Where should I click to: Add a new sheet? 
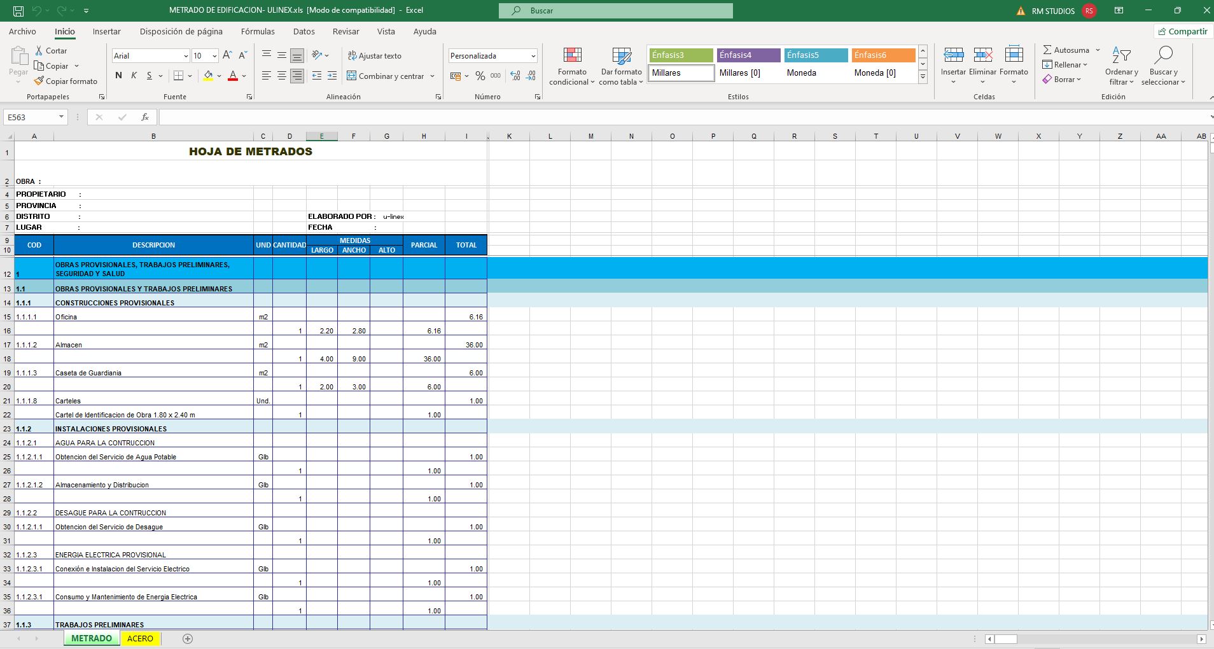188,639
